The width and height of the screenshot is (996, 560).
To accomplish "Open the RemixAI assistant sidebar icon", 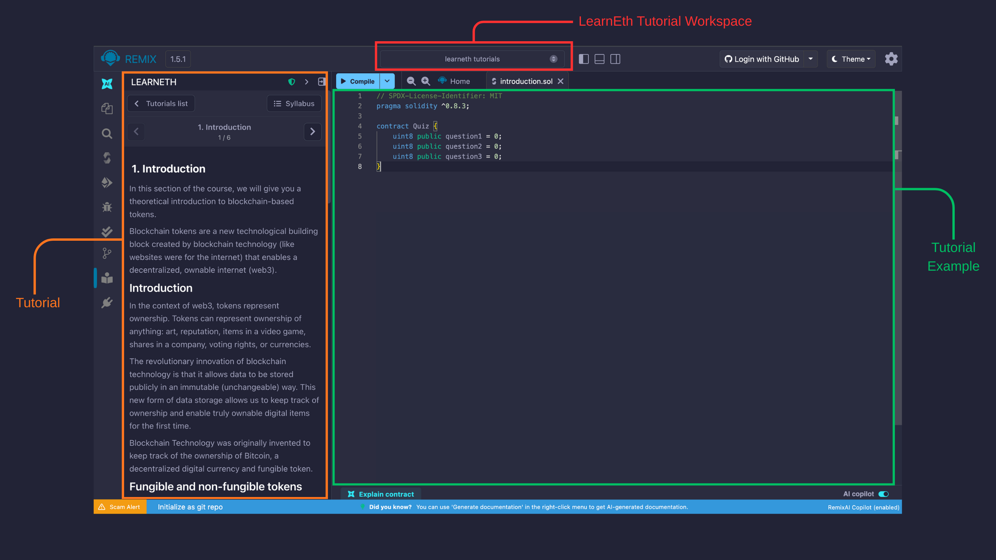I will tap(107, 84).
